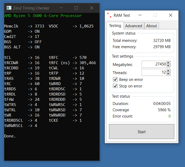Click the tWRWRSD label

pyautogui.click(x=57, y=110)
